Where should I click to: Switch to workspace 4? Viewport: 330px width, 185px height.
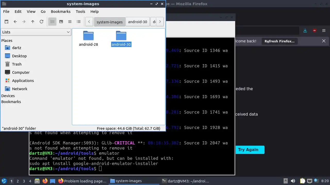(x=30, y=181)
